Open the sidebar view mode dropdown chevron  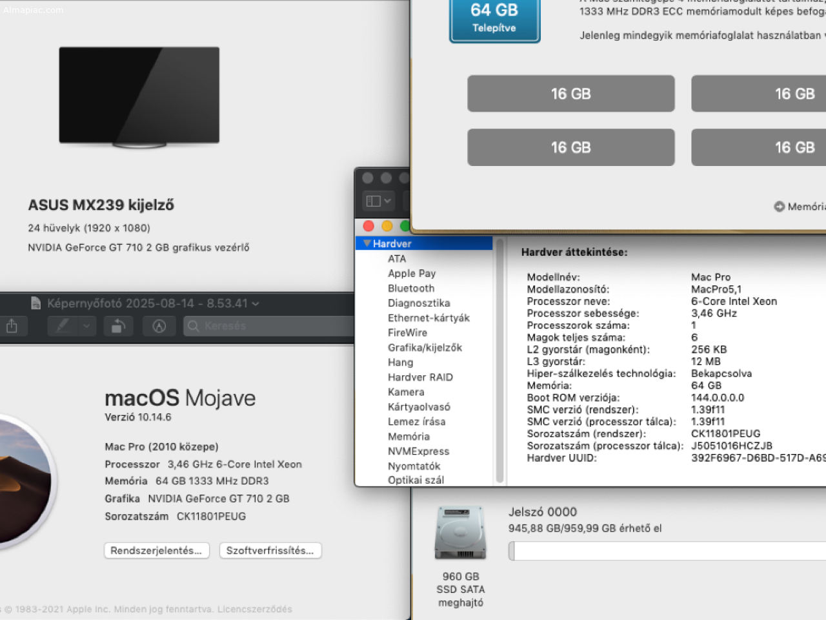pos(387,201)
